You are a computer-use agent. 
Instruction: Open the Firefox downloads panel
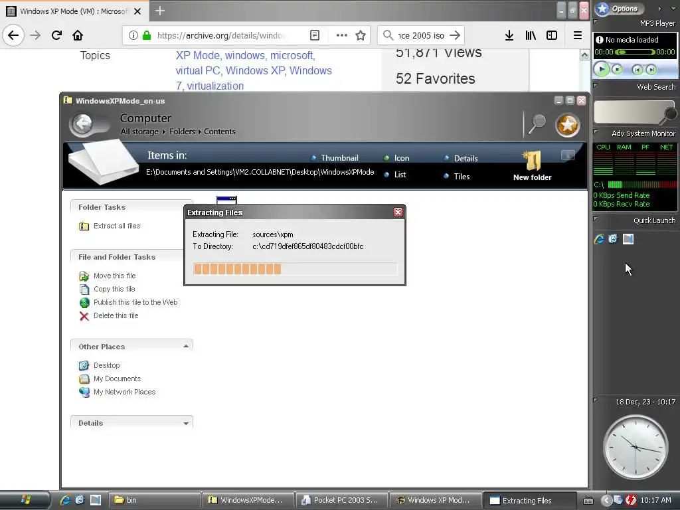[509, 35]
